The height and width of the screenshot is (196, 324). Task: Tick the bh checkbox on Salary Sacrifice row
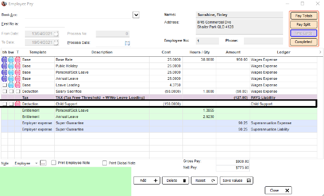(x=4, y=91)
